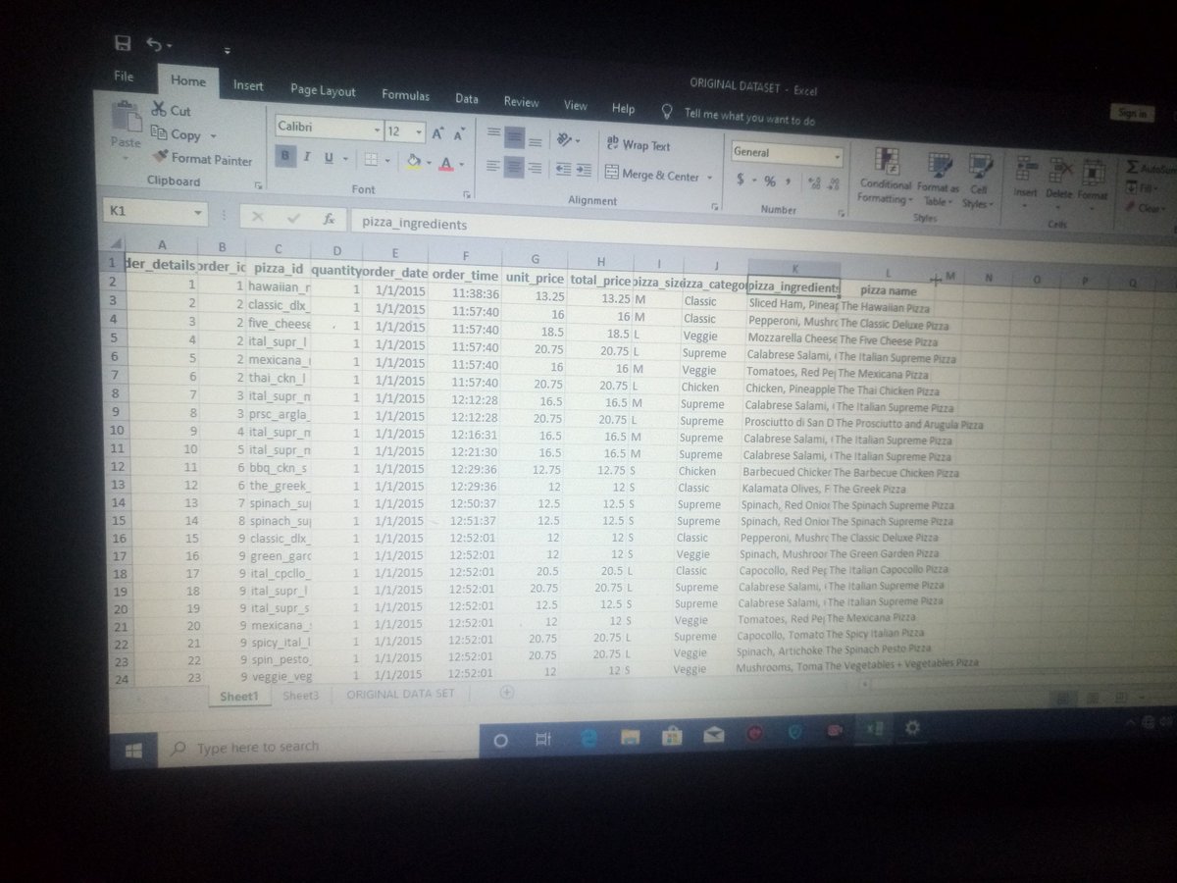Apply the red Font Color A
Image resolution: width=1177 pixels, height=883 pixels.
[447, 163]
